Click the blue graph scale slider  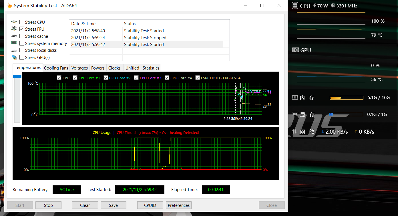(17, 76)
